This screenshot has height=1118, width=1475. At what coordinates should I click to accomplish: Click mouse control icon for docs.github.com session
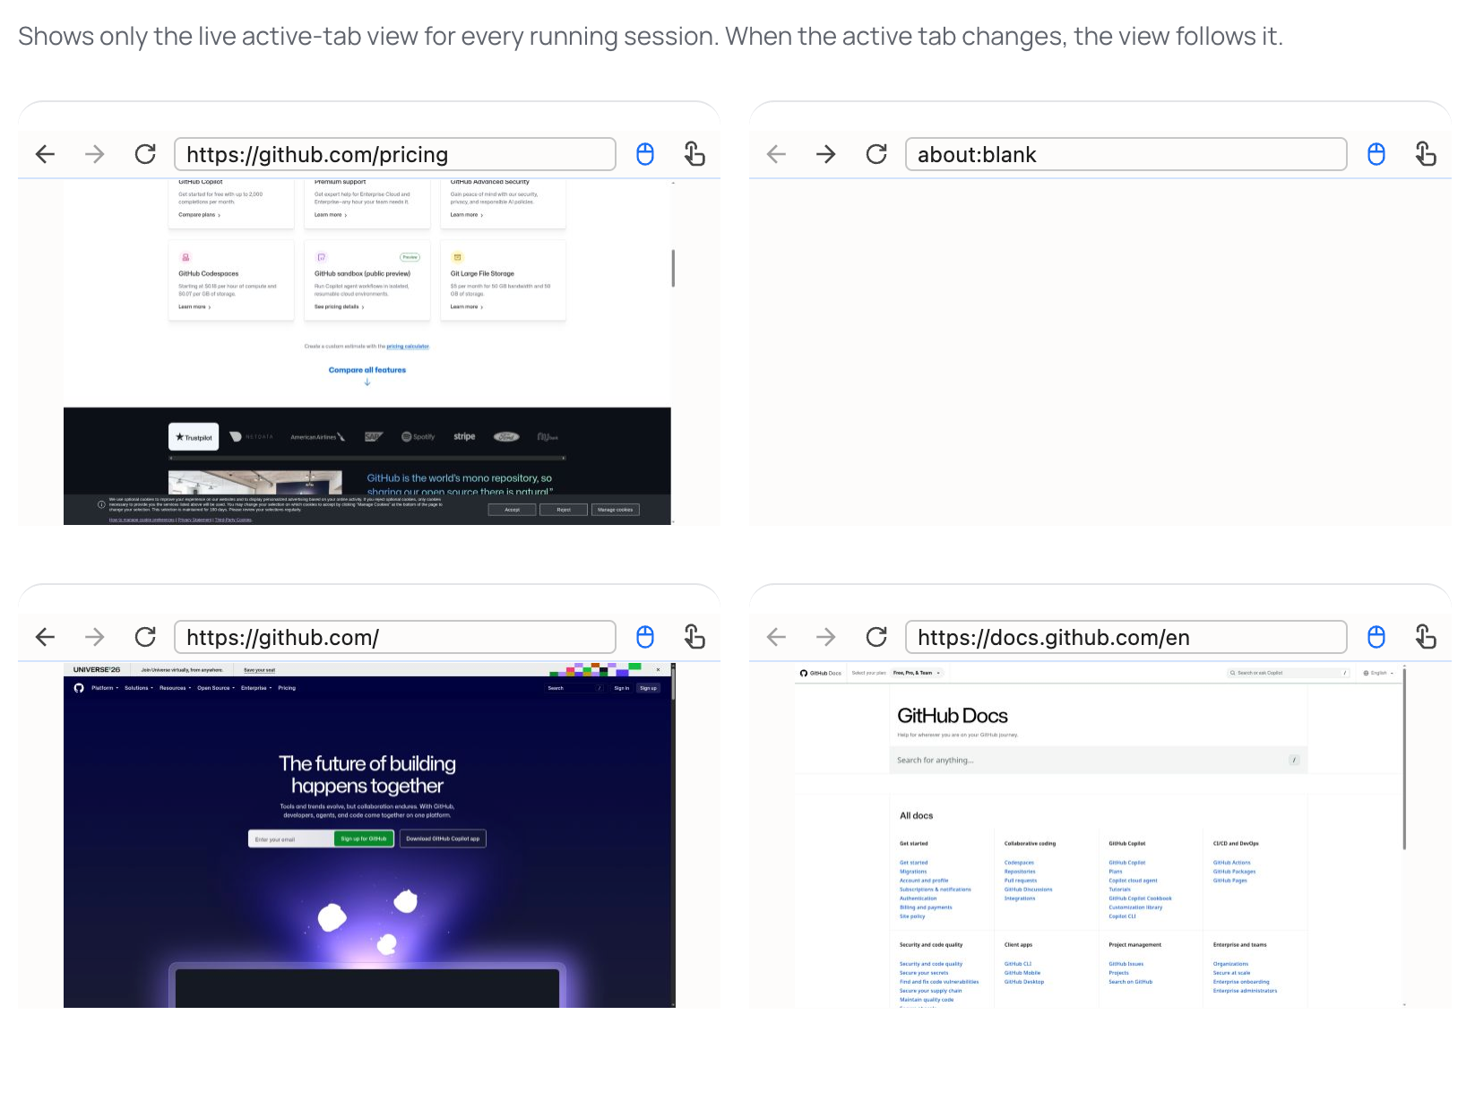point(1376,637)
